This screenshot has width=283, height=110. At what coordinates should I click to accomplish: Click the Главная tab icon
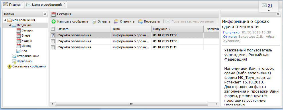click(6, 5)
